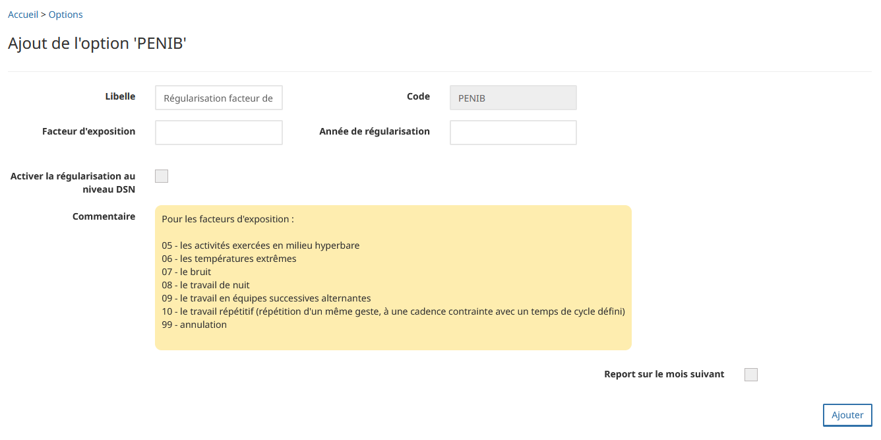Image resolution: width=881 pixels, height=440 pixels.
Task: Click the Code field label
Action: [x=418, y=96]
